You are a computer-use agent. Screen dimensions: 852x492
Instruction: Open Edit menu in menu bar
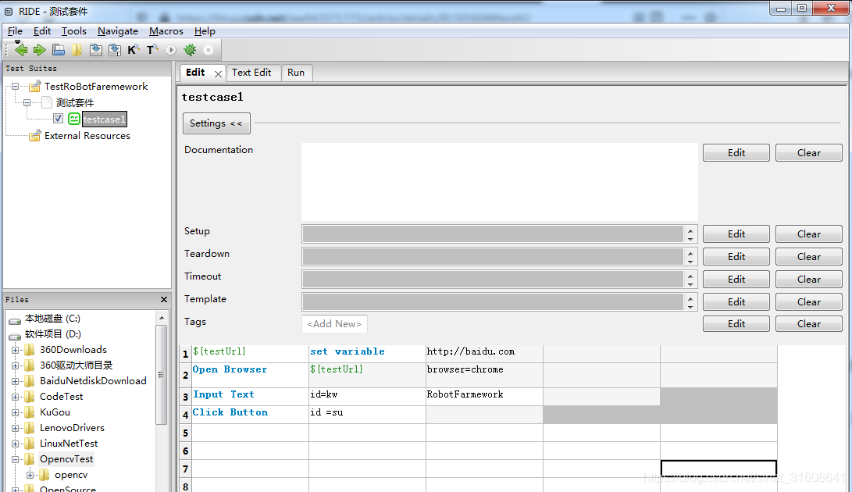(42, 31)
